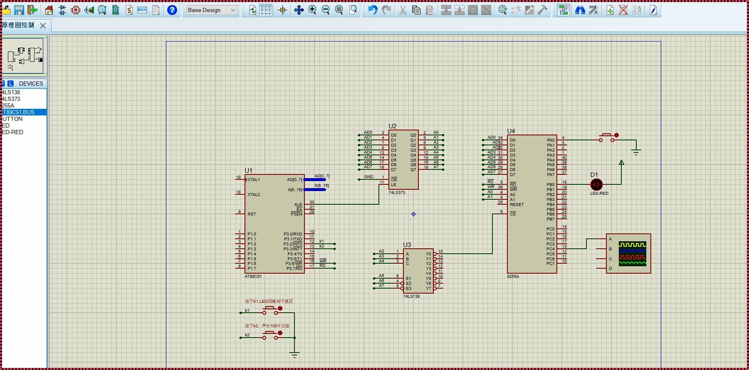Open the Gerber Viewer icon
This screenshot has height=370, width=749.
[102, 10]
